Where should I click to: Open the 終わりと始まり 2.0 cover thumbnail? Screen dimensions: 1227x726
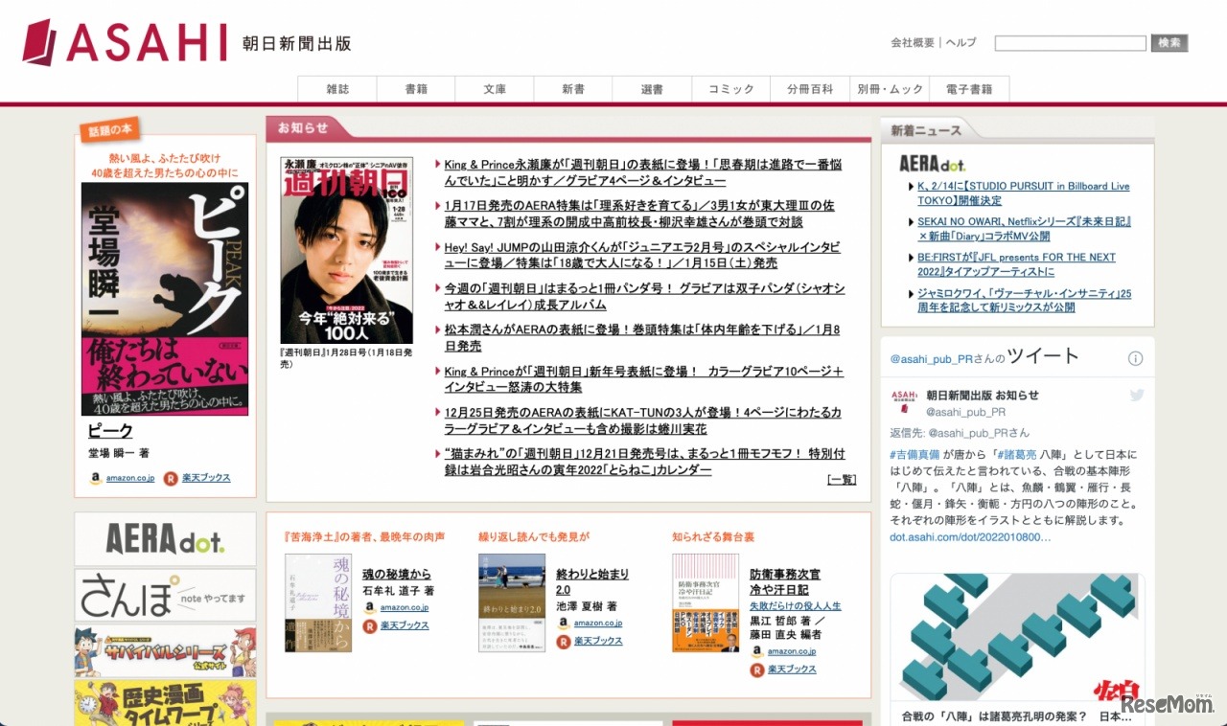512,602
